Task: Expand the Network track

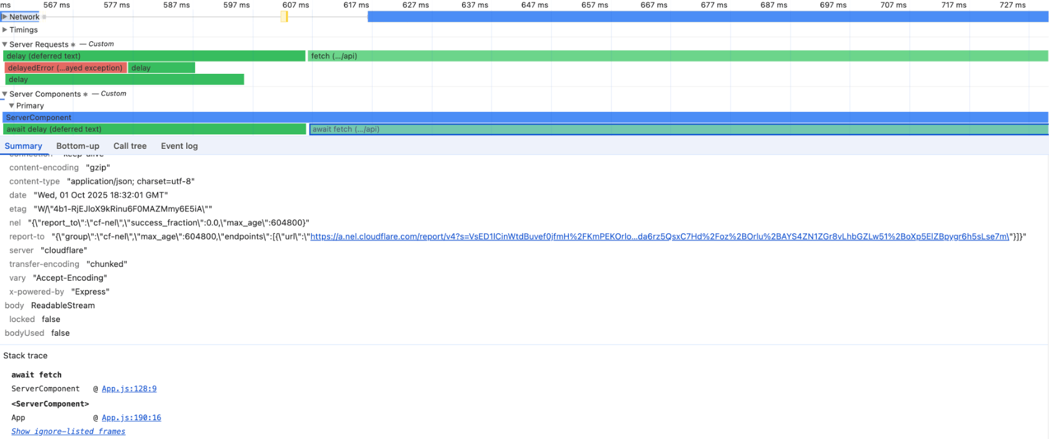Action: (5, 17)
